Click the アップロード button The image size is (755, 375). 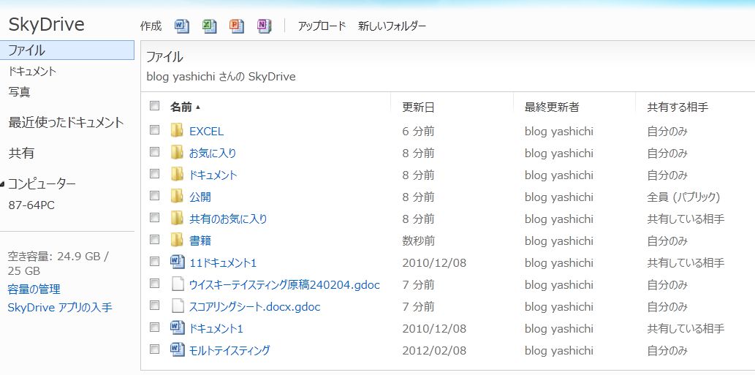point(322,26)
